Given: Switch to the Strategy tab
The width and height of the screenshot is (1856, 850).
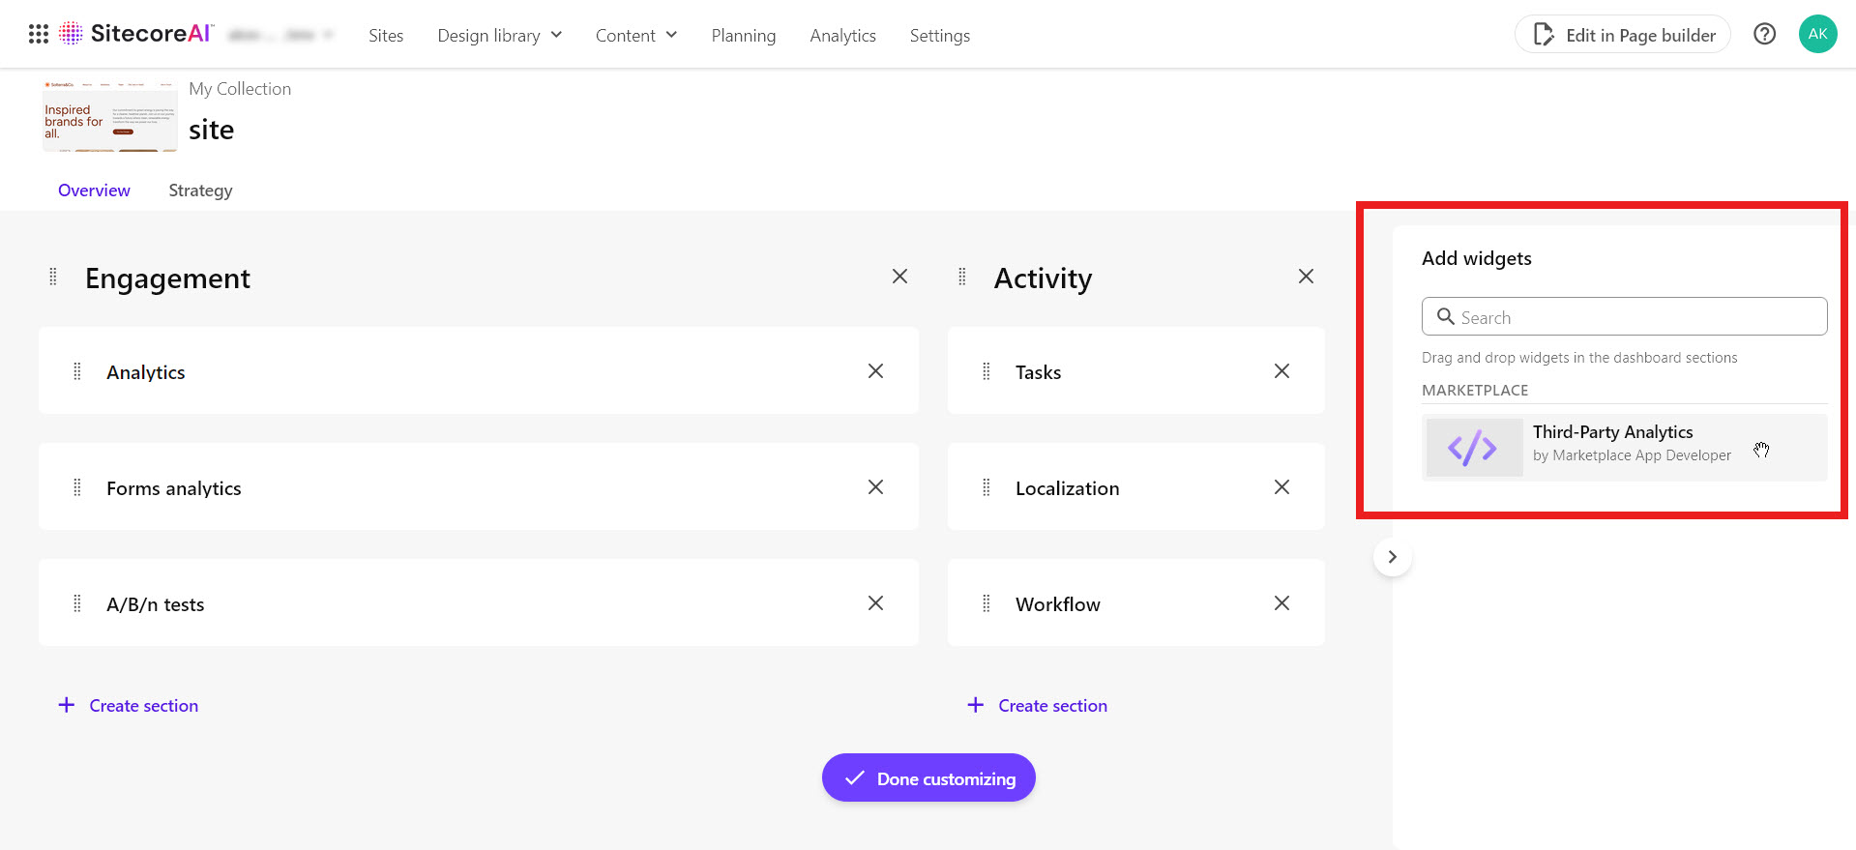Looking at the screenshot, I should pyautogui.click(x=200, y=191).
